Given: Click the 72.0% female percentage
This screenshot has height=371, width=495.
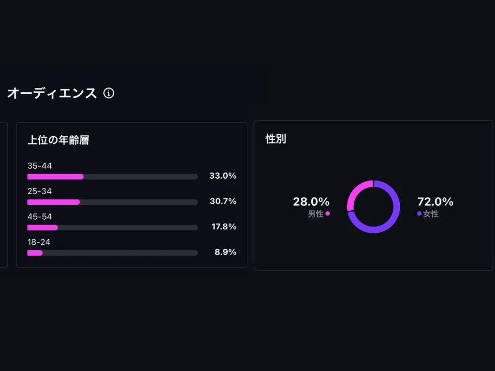Looking at the screenshot, I should (x=436, y=201).
